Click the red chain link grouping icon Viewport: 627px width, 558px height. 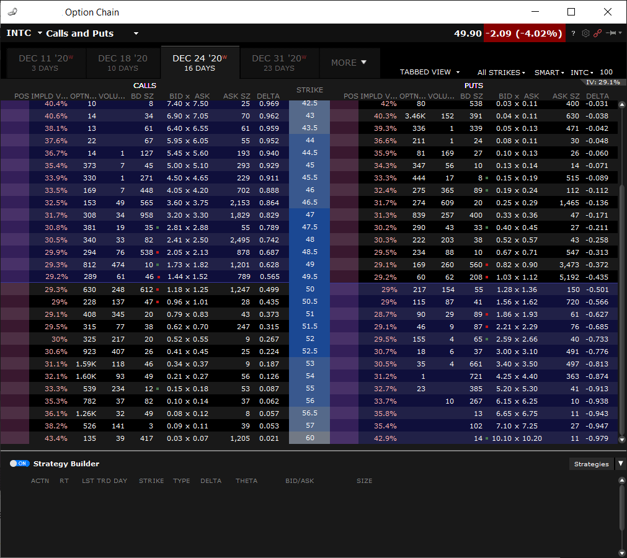597,33
